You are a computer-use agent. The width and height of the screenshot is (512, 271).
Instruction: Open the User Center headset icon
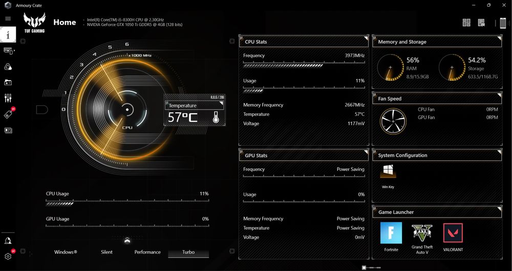click(8, 240)
